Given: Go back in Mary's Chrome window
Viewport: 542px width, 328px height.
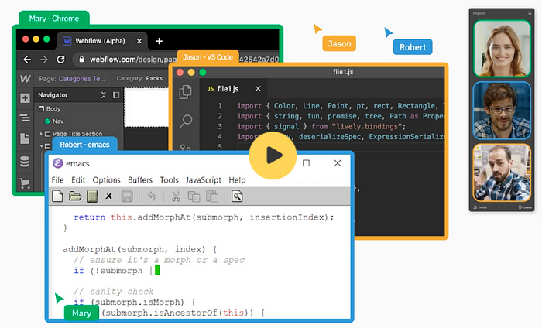Looking at the screenshot, I should point(27,60).
